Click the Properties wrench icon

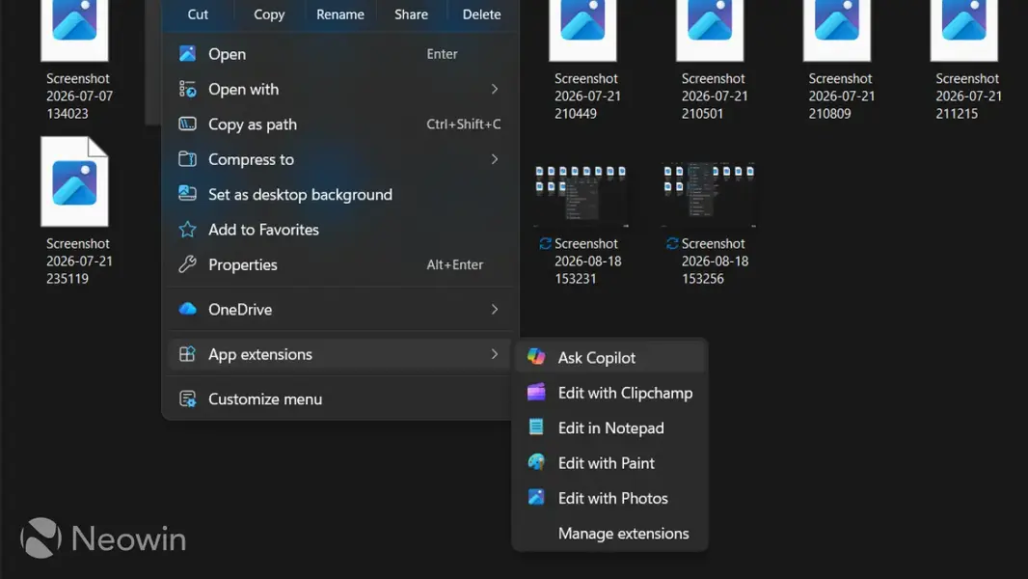(187, 264)
